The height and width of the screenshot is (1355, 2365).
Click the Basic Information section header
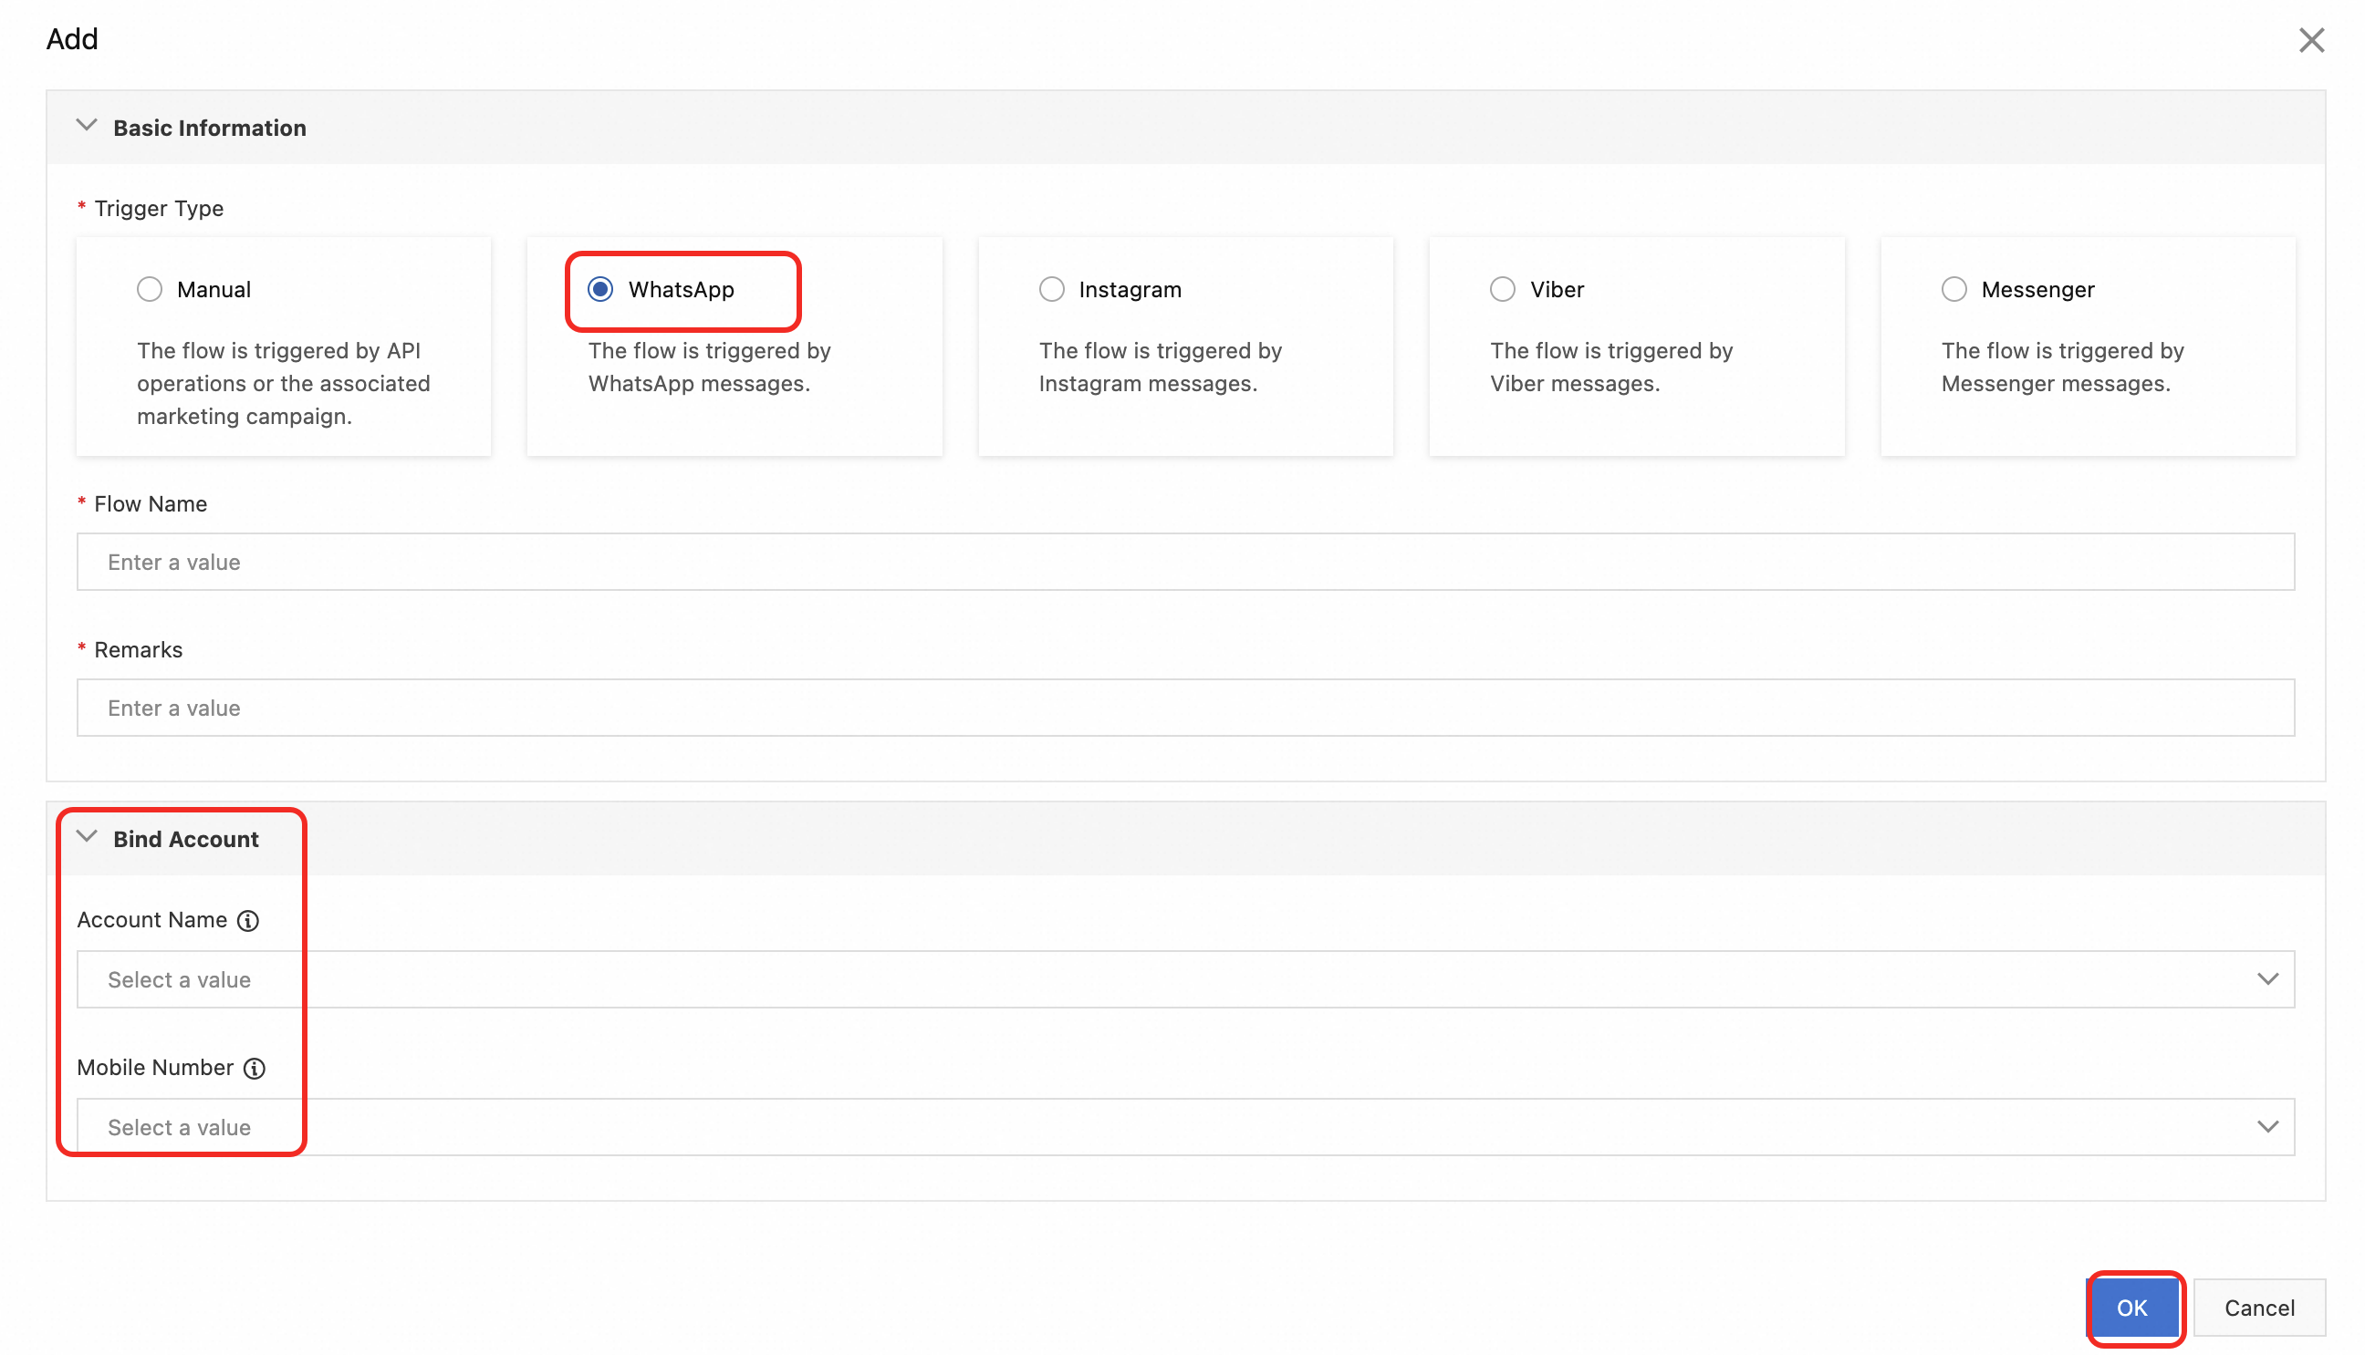(x=210, y=128)
